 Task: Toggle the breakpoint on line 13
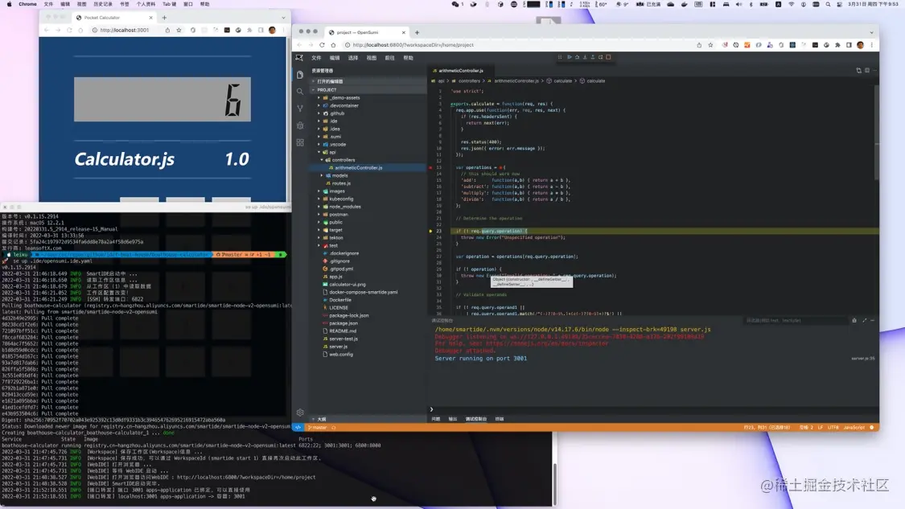(431, 167)
